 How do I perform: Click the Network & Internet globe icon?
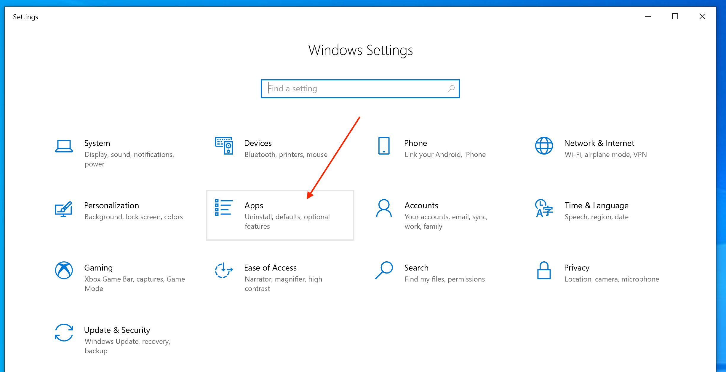coord(544,146)
